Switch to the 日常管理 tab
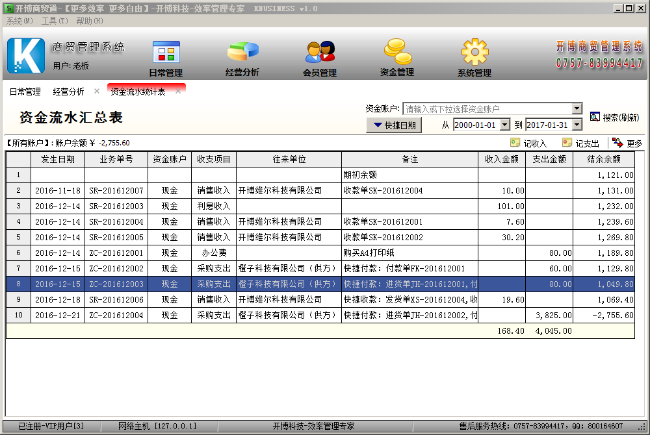Screen dimensions: 650x435 [25, 92]
